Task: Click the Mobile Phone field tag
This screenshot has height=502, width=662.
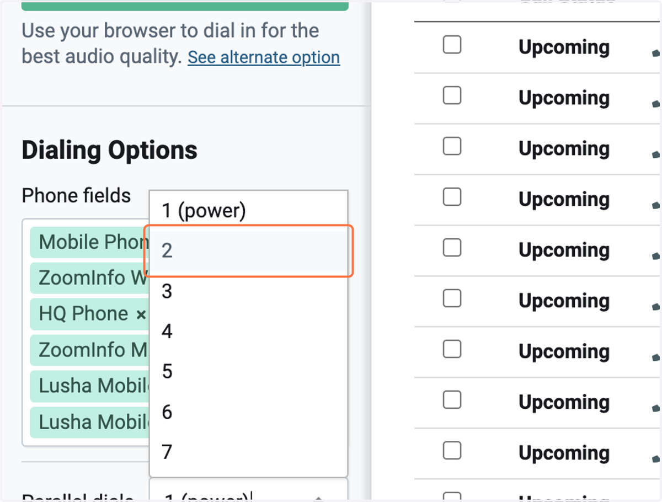Action: [x=89, y=242]
